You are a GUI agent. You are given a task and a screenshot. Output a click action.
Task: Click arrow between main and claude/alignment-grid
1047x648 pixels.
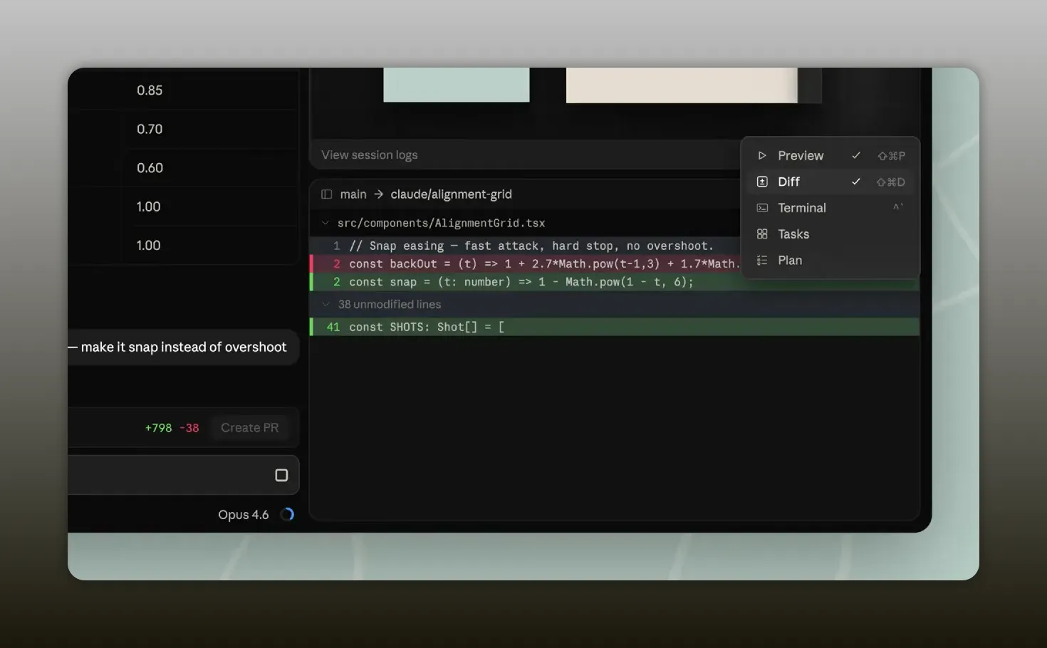pyautogui.click(x=378, y=194)
